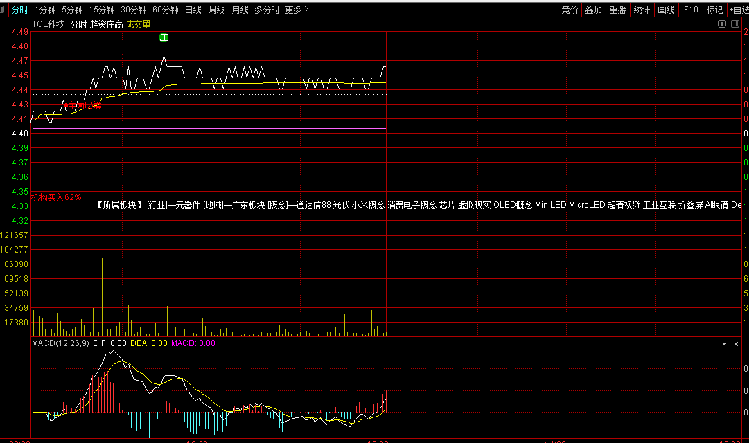
Task: Add stock via +自选 button
Action: (x=738, y=10)
